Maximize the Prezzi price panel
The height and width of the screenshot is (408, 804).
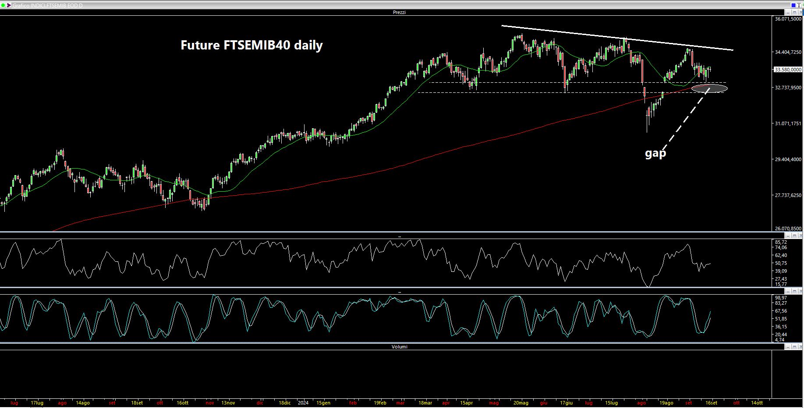794,12
